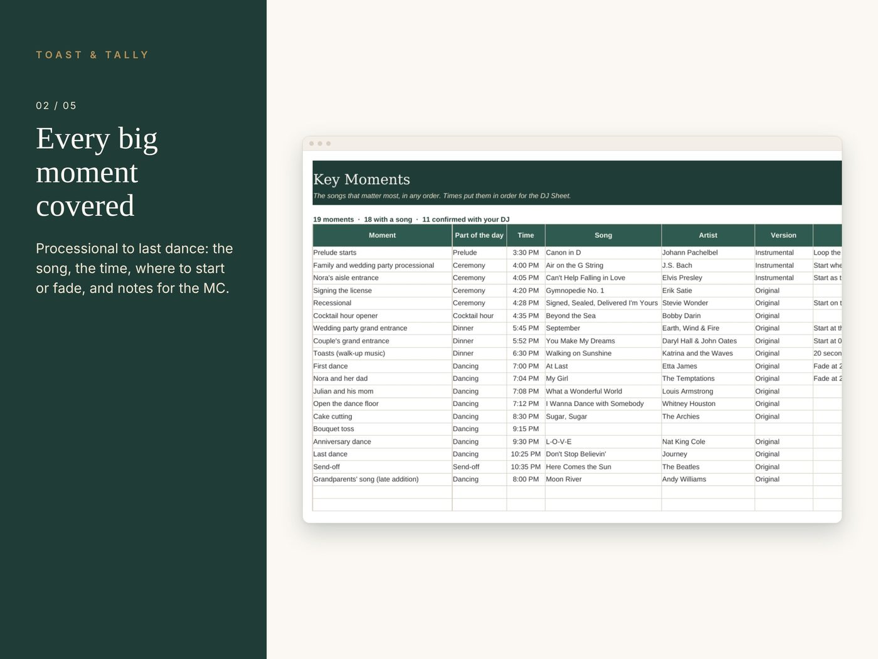Select the Earth, Wind & Fire cell
The image size is (878, 659).
click(708, 328)
